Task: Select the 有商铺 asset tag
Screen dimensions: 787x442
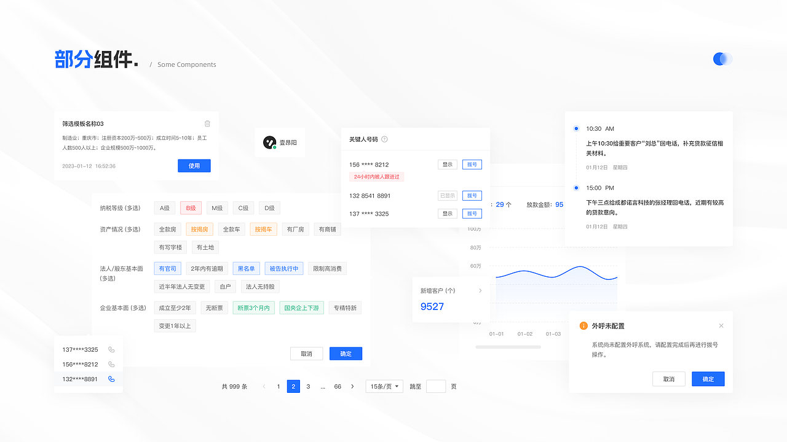Action: (x=327, y=229)
